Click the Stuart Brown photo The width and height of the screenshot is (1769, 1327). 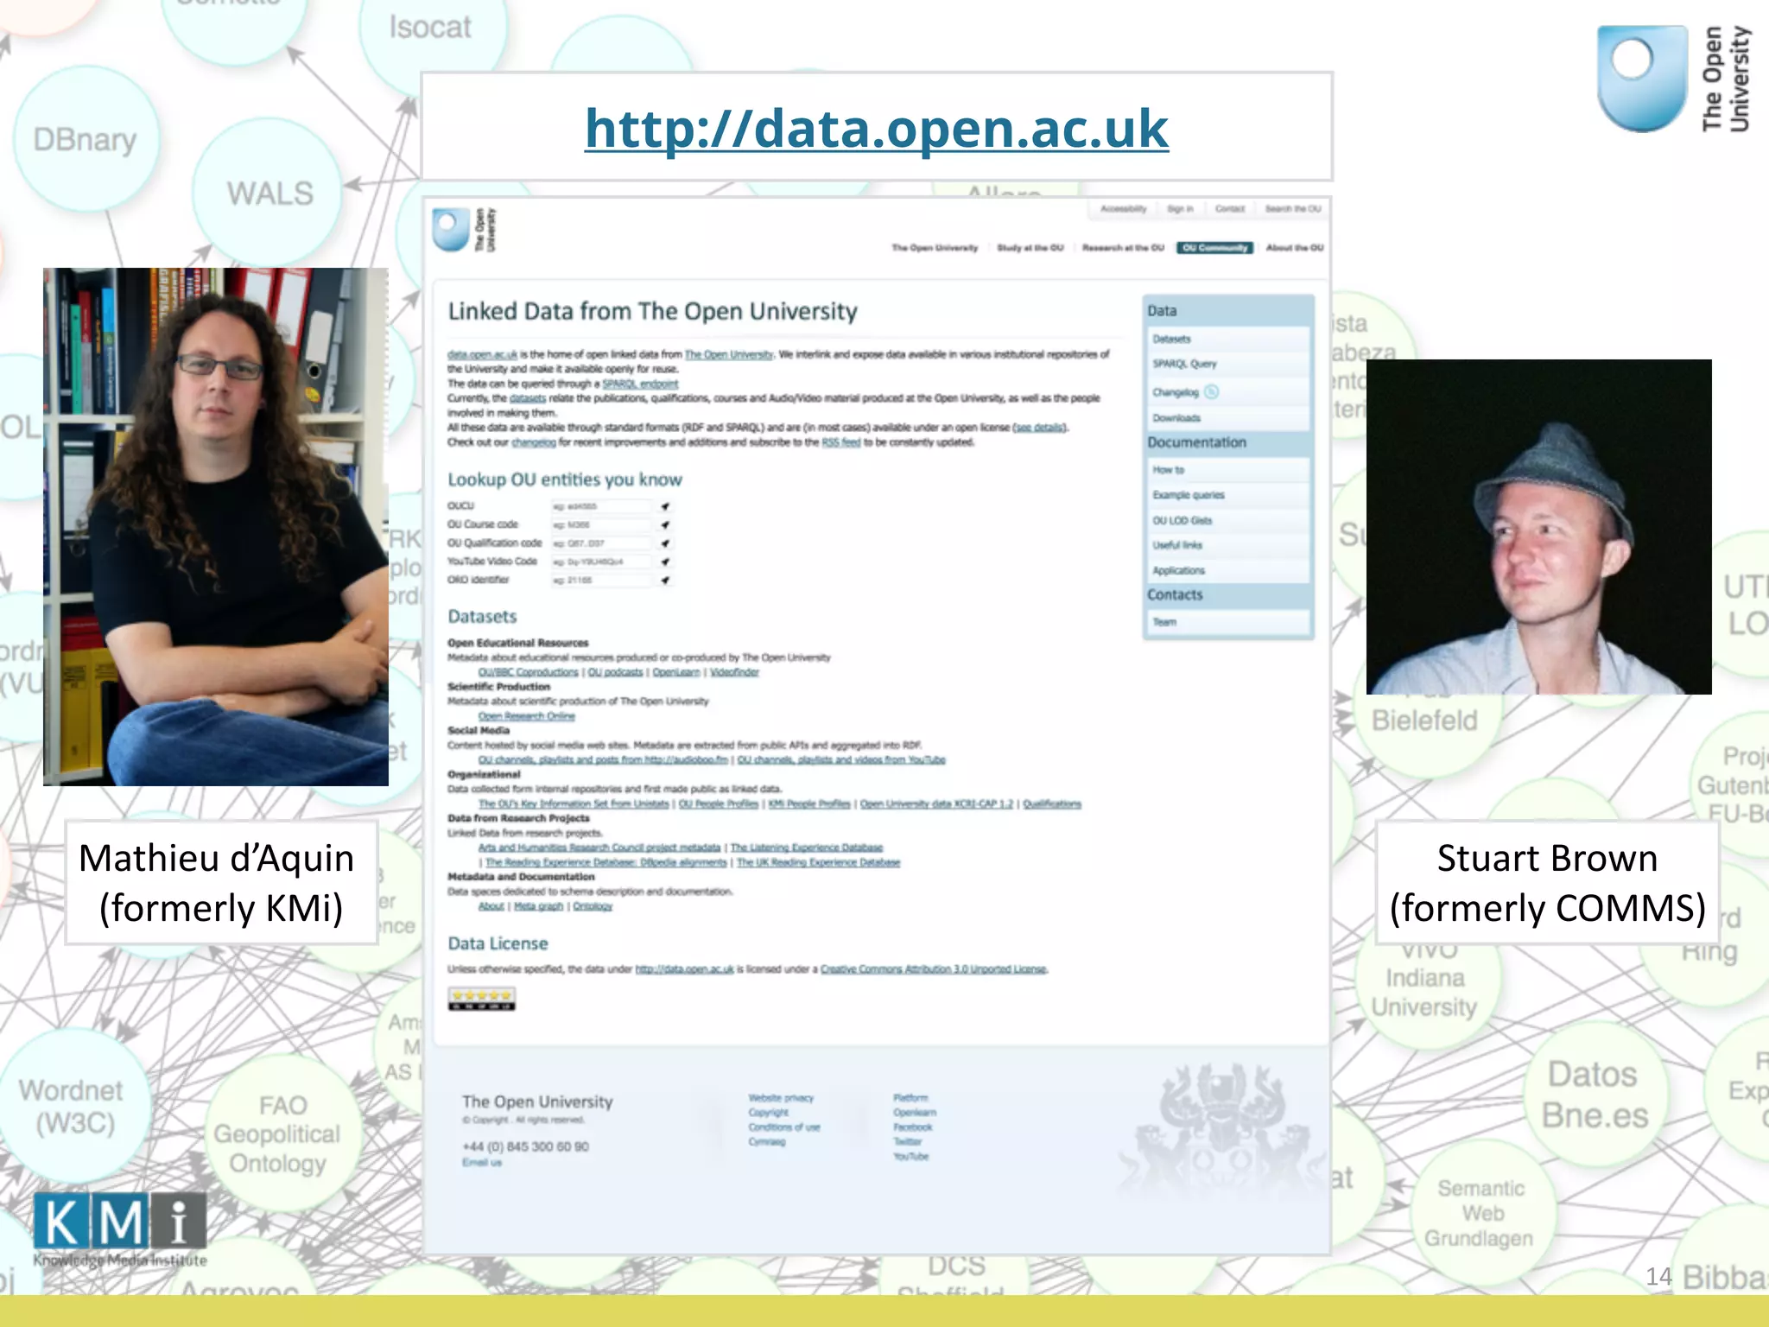[x=1538, y=527]
